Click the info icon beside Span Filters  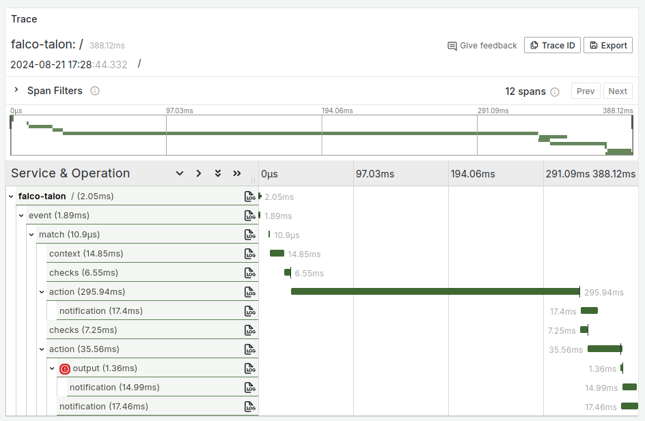(94, 90)
